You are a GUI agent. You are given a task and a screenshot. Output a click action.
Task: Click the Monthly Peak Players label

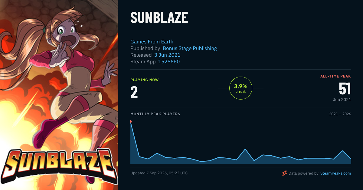(x=155, y=114)
